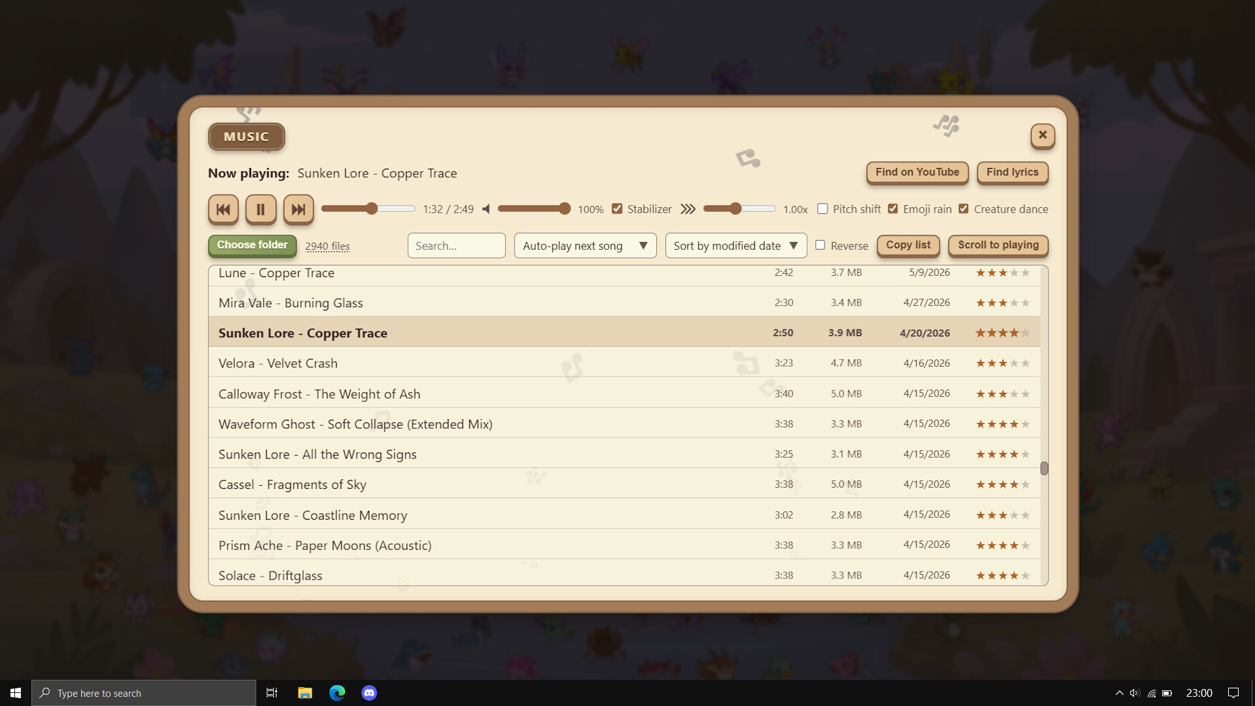
Task: Select Lune - Copper Trace song
Action: [x=624, y=275]
